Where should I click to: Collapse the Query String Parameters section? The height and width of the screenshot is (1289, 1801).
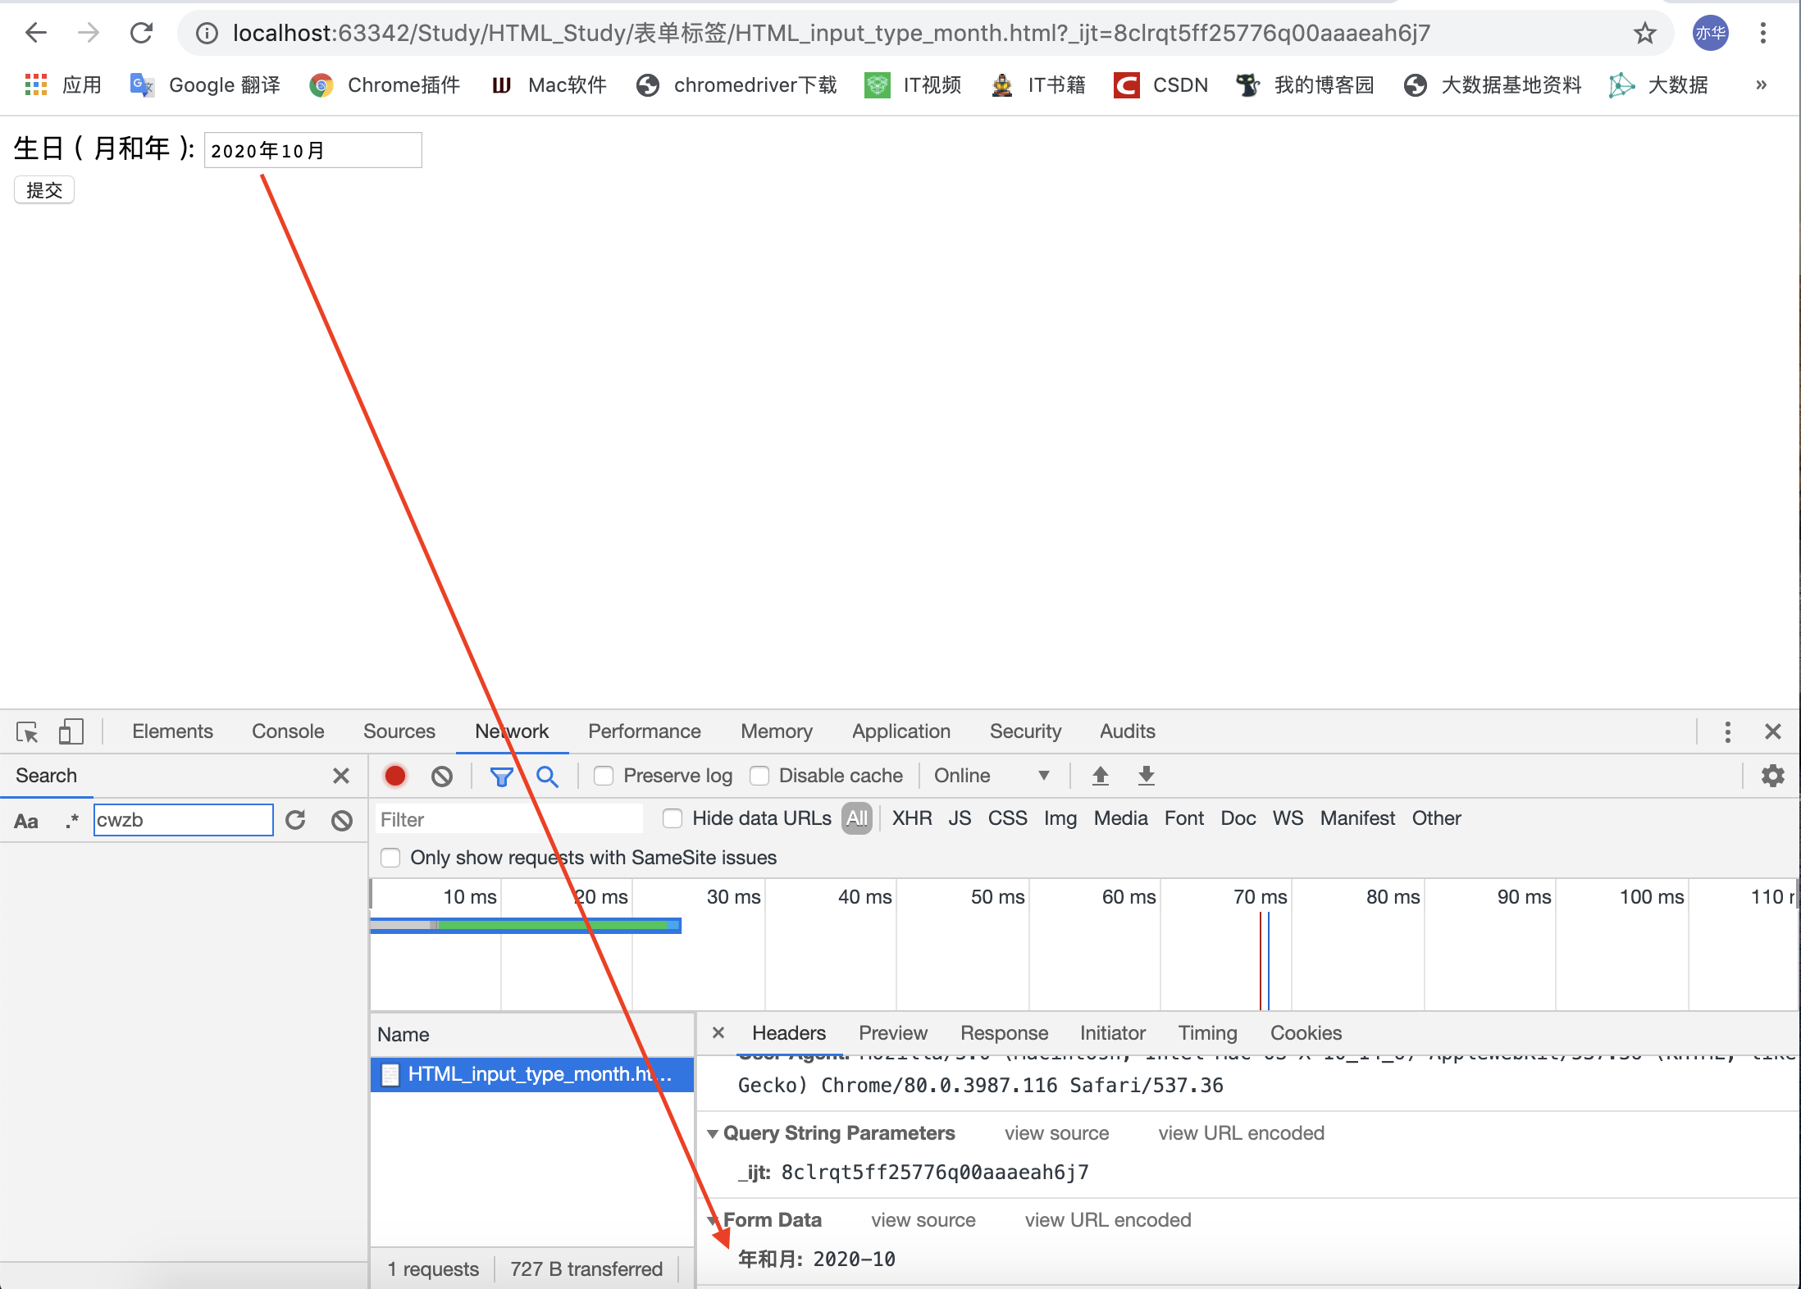[x=713, y=1134]
